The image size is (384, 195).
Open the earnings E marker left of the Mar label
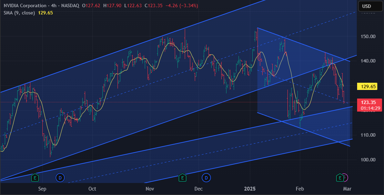[x=340, y=178]
